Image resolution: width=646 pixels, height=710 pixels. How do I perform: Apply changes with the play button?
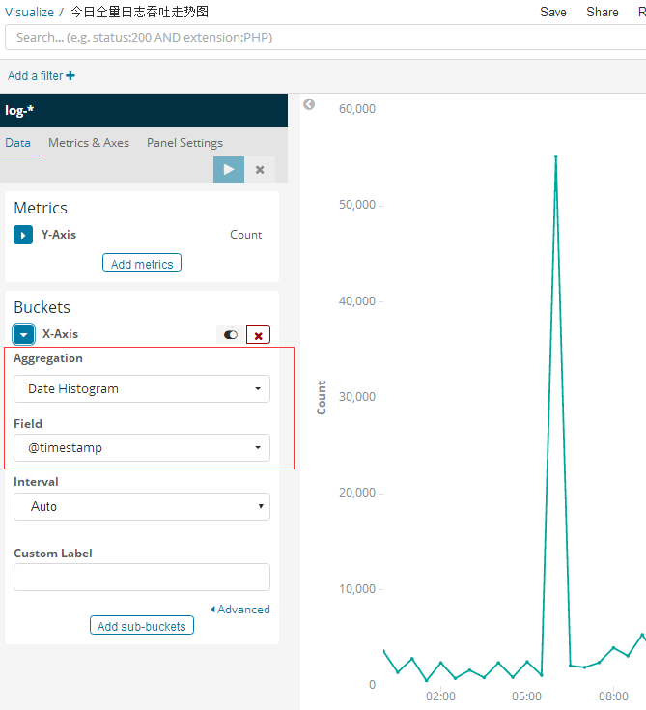pyautogui.click(x=229, y=170)
